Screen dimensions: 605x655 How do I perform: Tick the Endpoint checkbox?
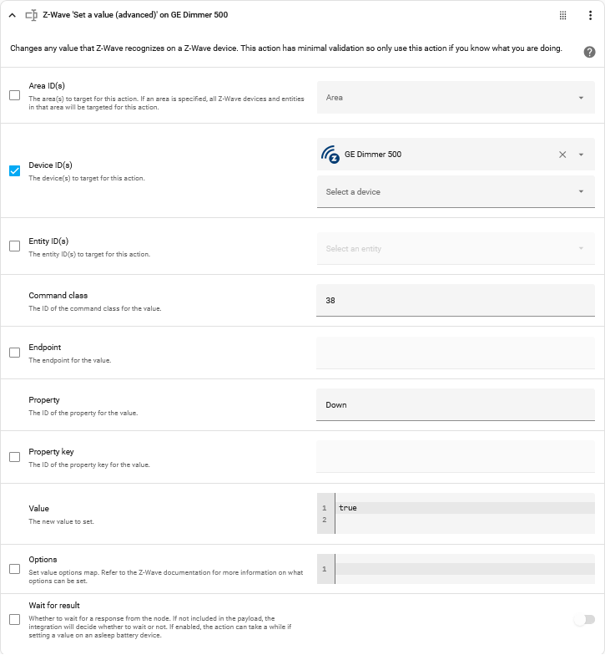15,353
